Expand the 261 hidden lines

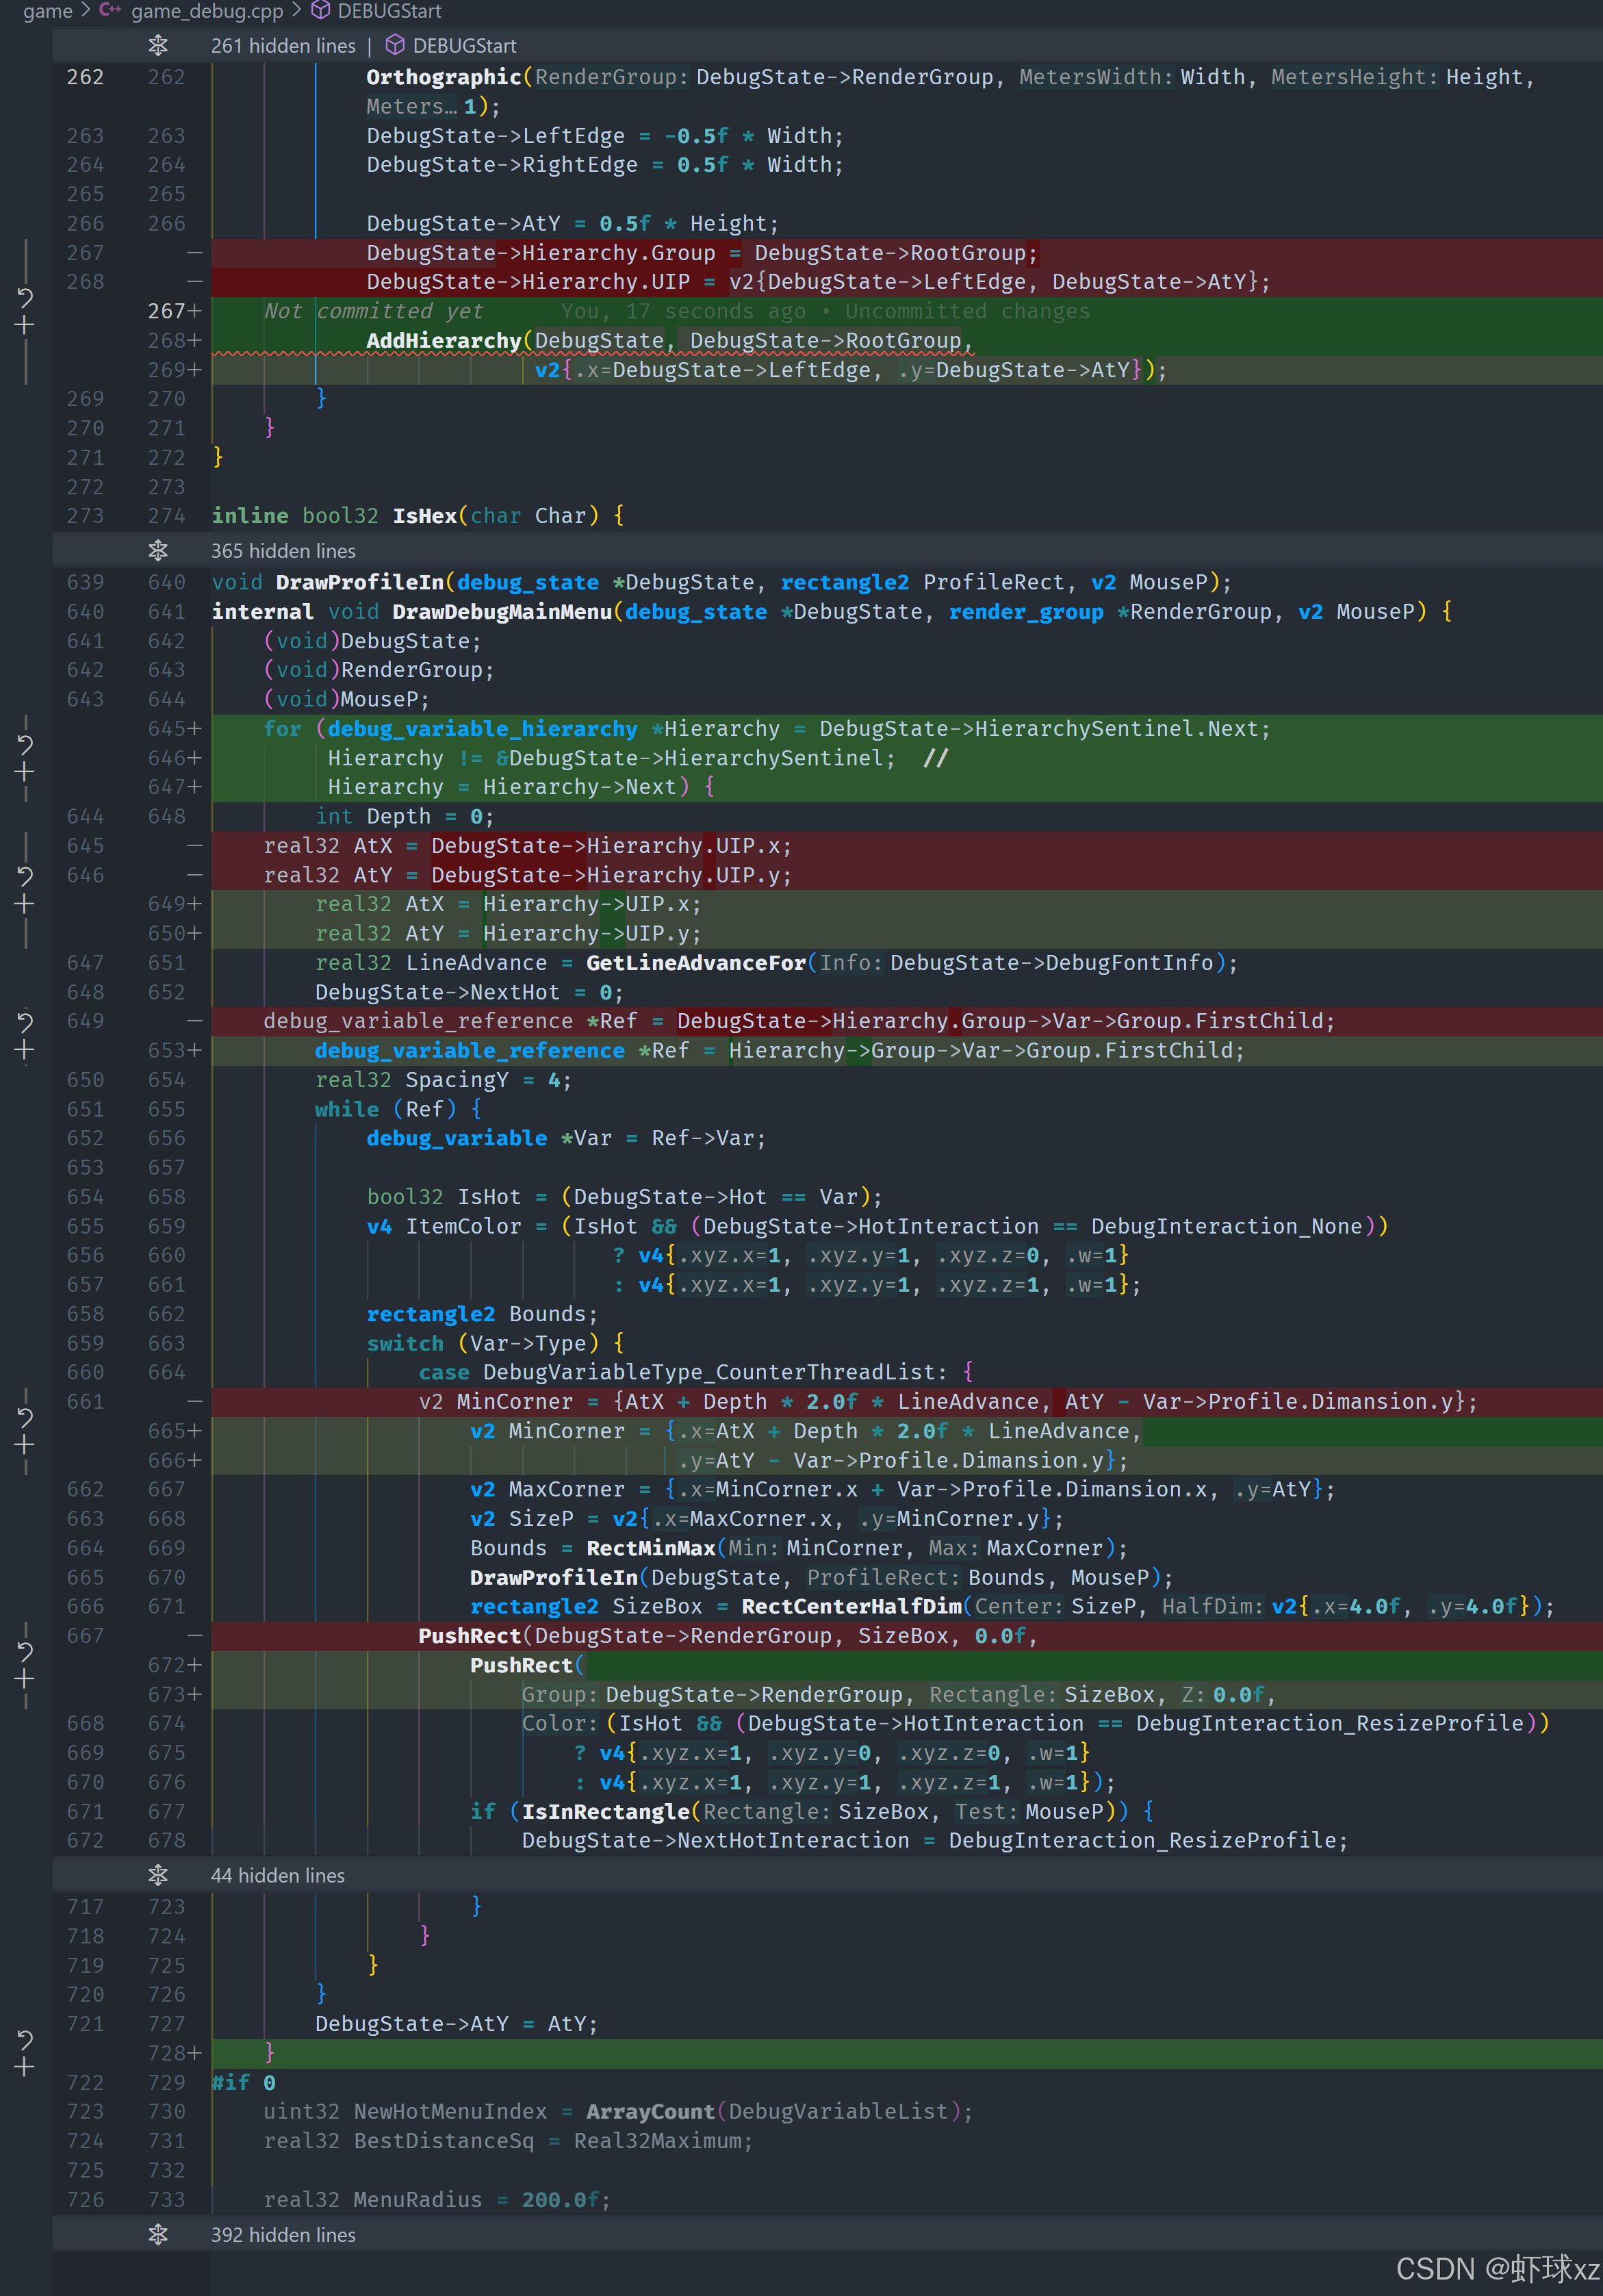point(158,46)
